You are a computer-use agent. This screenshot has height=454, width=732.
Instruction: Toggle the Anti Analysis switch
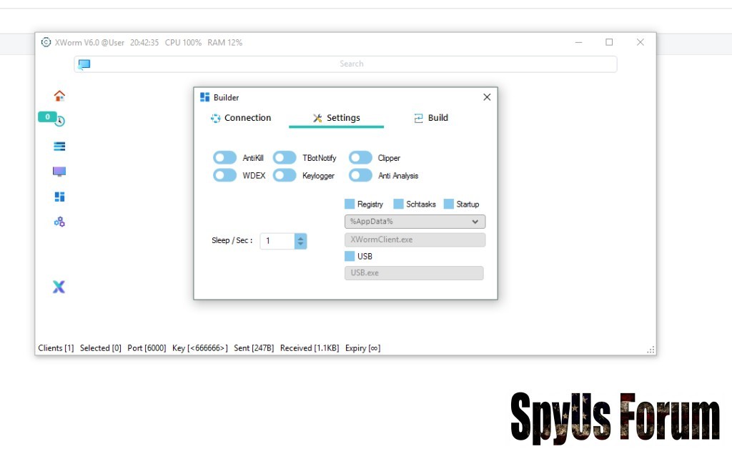pos(360,175)
